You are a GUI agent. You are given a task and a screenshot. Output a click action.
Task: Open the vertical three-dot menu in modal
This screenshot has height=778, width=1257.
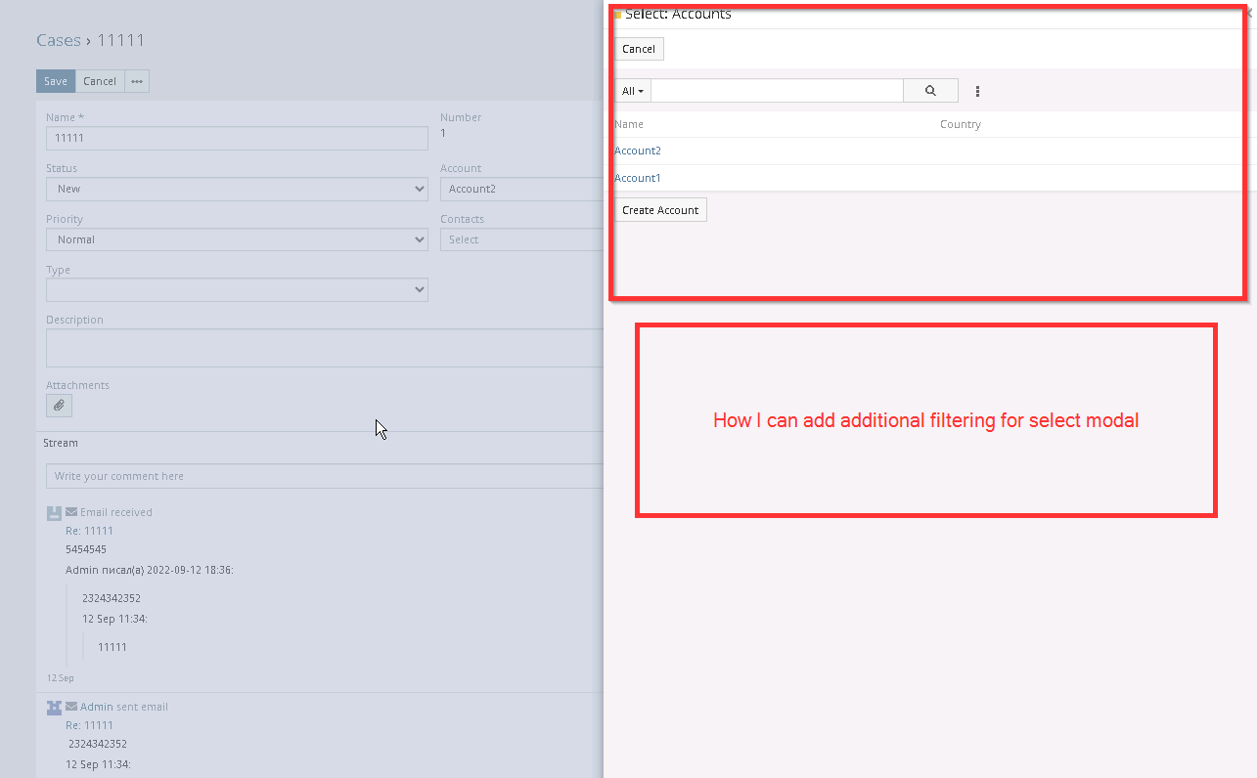click(x=977, y=92)
